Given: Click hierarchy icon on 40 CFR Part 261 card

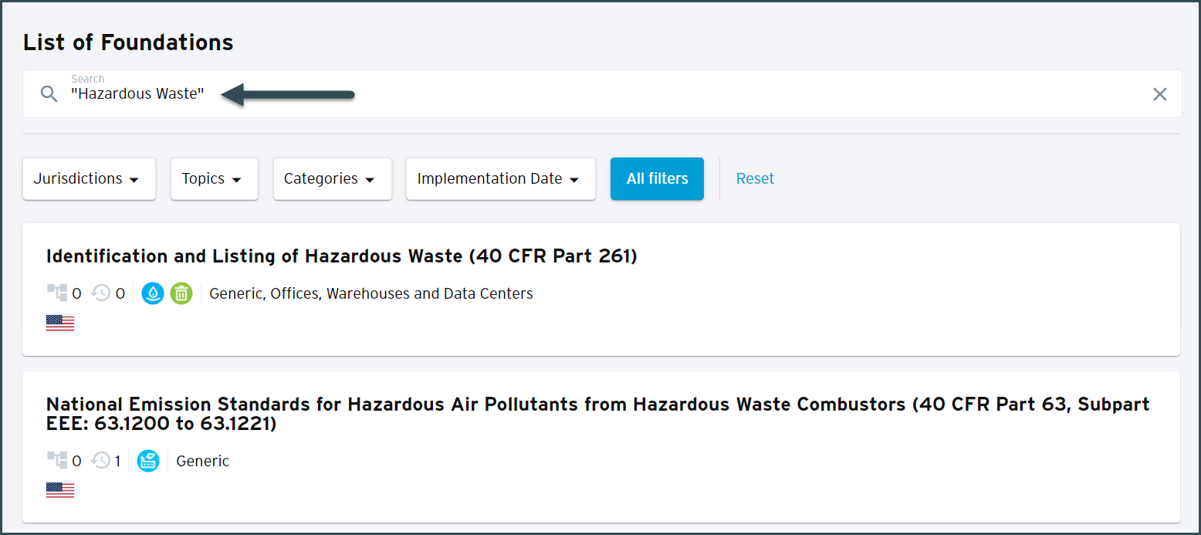Looking at the screenshot, I should pyautogui.click(x=57, y=293).
